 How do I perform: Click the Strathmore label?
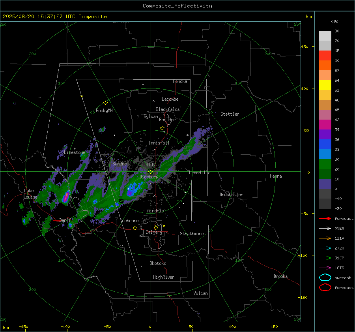192,234
